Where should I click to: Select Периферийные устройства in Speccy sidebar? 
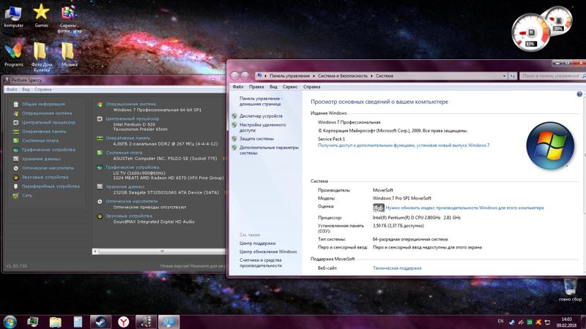51,186
